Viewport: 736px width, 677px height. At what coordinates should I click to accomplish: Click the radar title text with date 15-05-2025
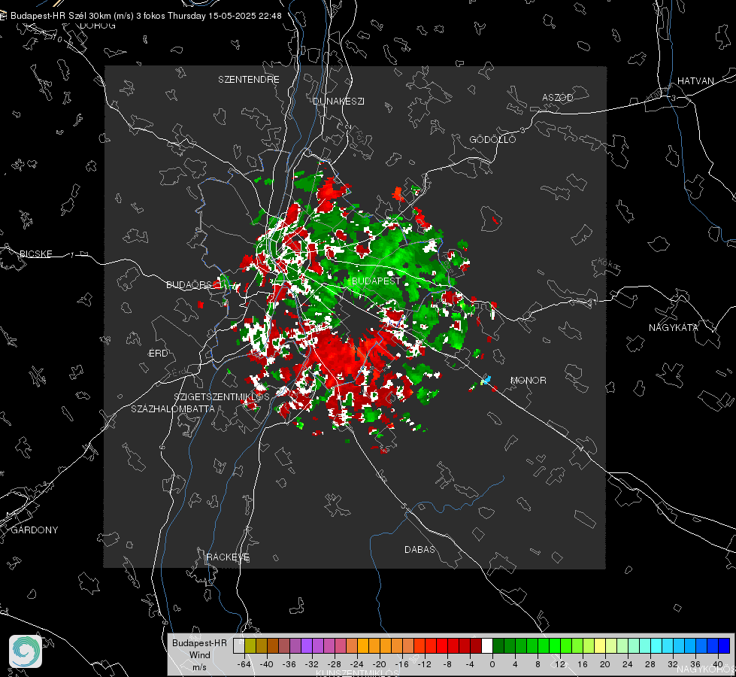[x=146, y=16]
